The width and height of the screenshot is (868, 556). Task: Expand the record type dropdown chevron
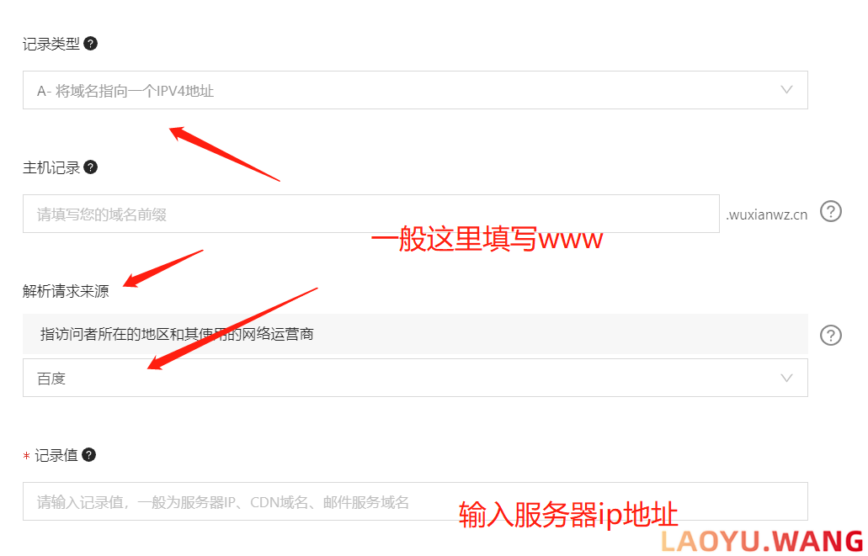click(x=786, y=90)
